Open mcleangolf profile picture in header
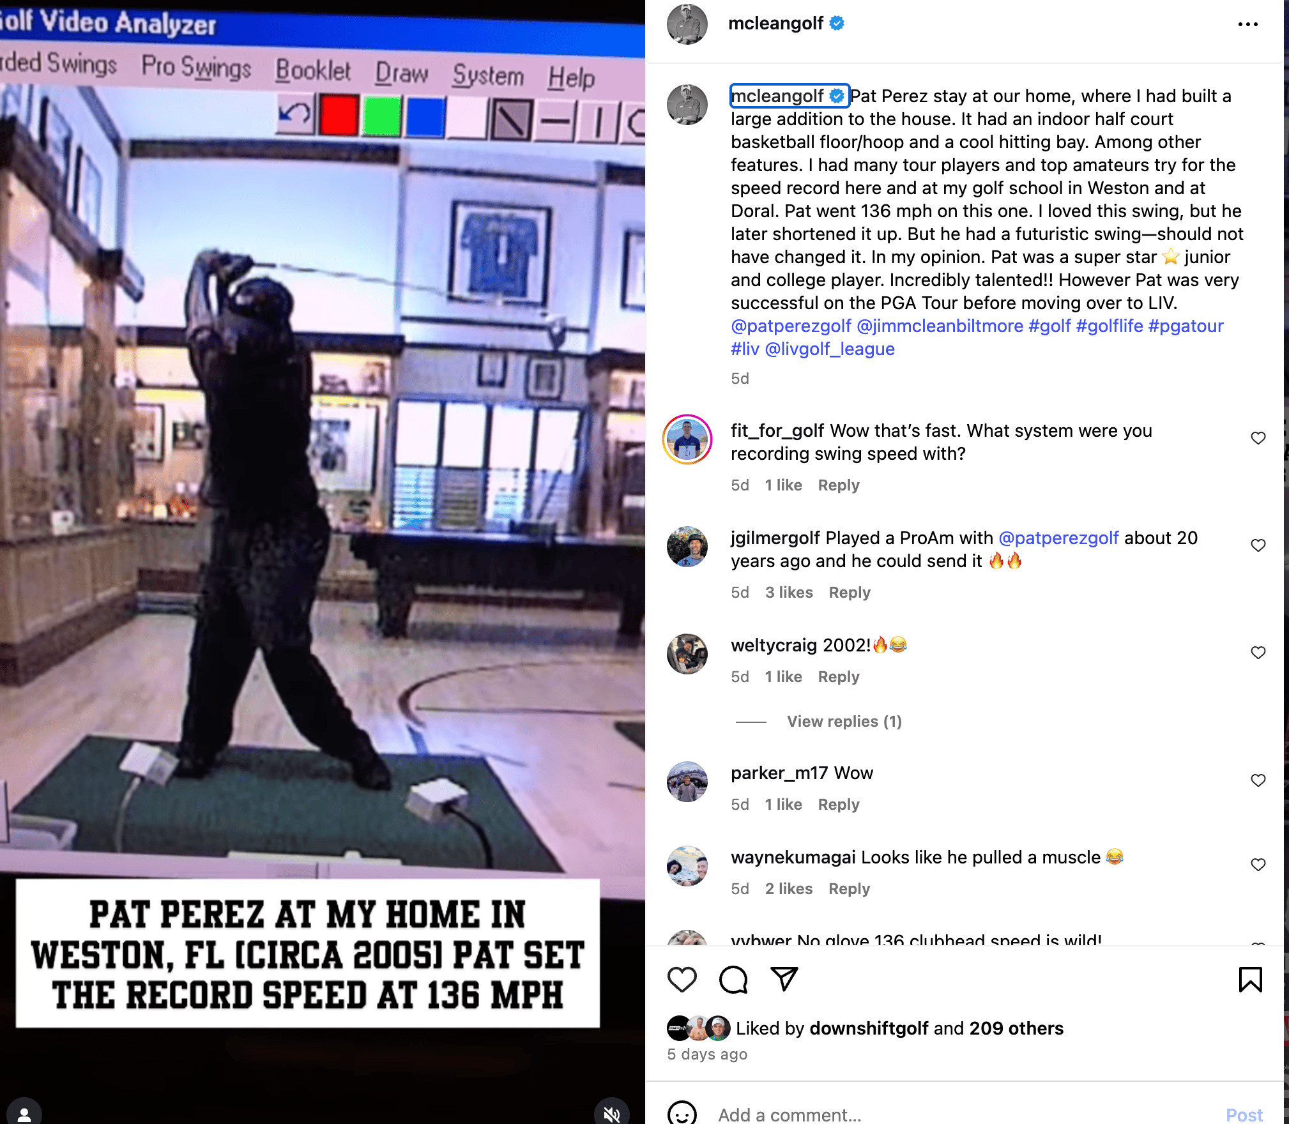This screenshot has width=1289, height=1124. point(687,24)
